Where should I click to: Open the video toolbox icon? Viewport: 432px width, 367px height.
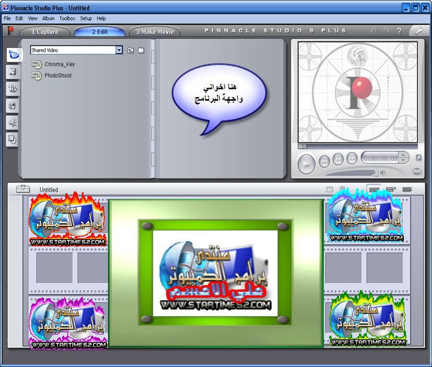point(23,189)
